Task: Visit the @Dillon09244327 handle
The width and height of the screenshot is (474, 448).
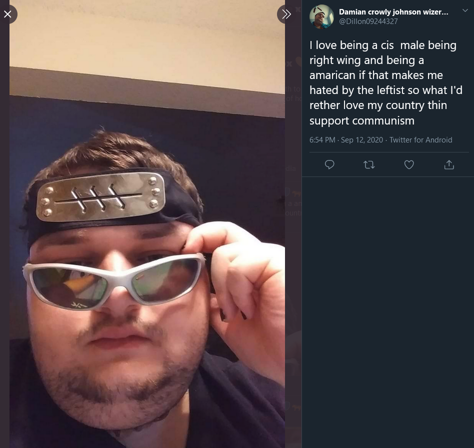Action: (x=368, y=21)
